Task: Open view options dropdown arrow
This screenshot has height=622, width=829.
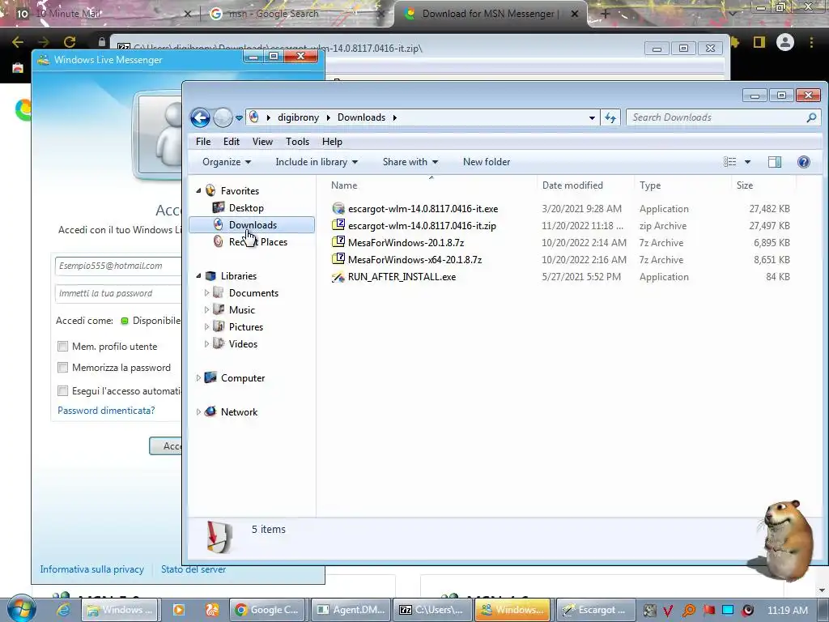Action: click(x=747, y=162)
